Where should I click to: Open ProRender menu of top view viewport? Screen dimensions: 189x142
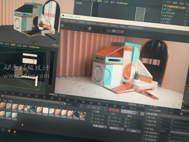122,3
